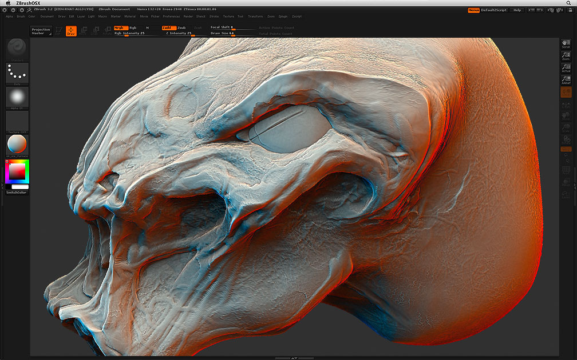Click the dimmed Move view icon on right shelf
Image resolution: width=577 pixels, height=360 pixels.
(566, 116)
